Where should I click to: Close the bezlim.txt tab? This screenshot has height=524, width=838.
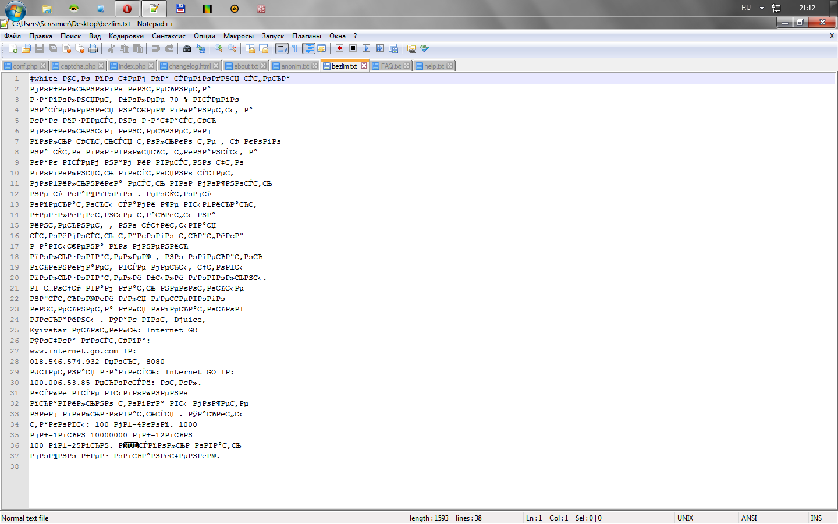[364, 66]
